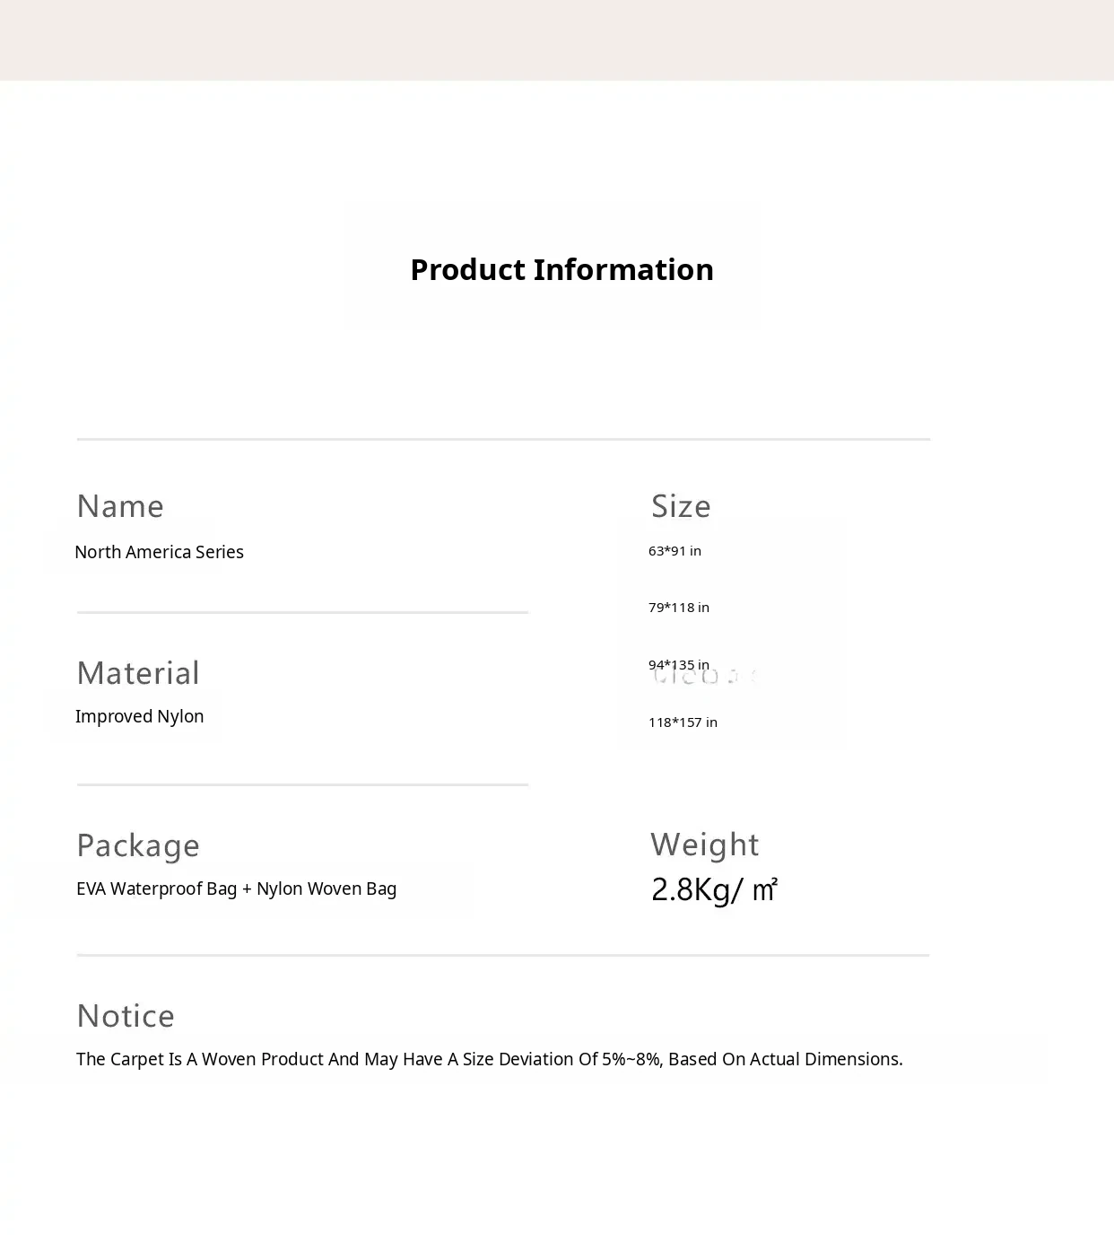
Task: Pick the 94*135 in size option
Action: click(x=678, y=665)
